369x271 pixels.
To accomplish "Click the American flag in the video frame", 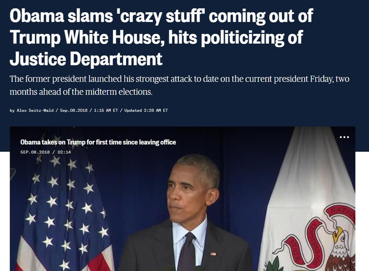I will [x=64, y=207].
